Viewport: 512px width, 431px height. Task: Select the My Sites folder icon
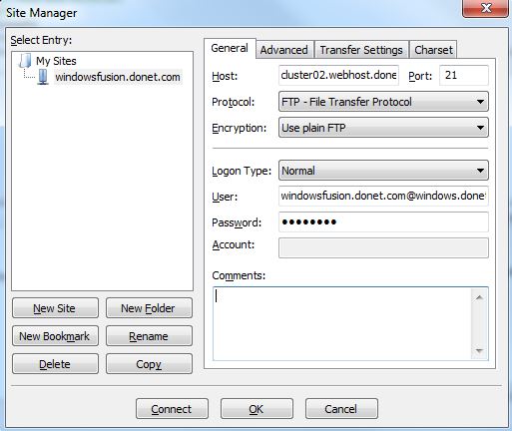click(25, 61)
